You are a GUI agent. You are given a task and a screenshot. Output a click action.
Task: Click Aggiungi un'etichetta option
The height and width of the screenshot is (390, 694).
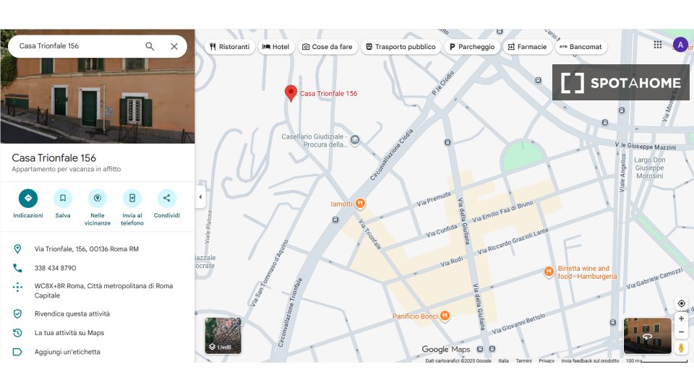[x=67, y=352]
